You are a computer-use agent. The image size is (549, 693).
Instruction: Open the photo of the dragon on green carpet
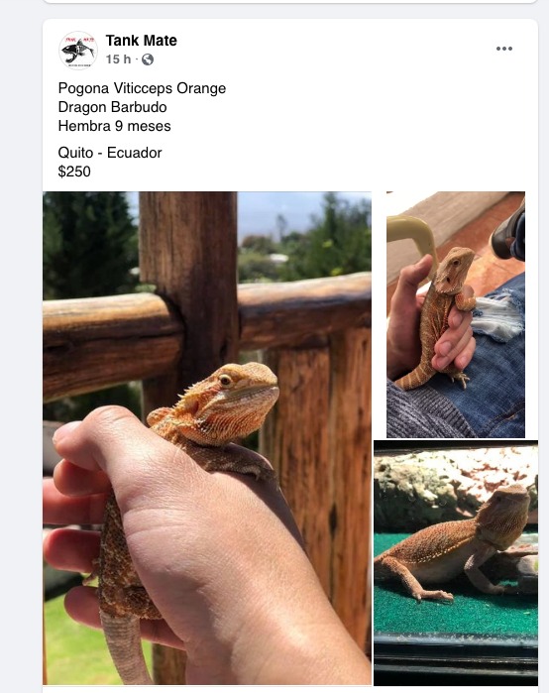pos(456,562)
